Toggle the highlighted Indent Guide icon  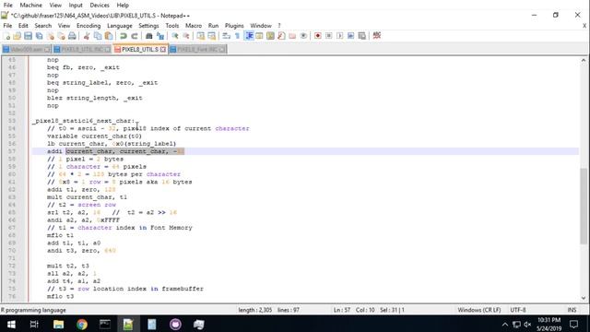click(249, 36)
